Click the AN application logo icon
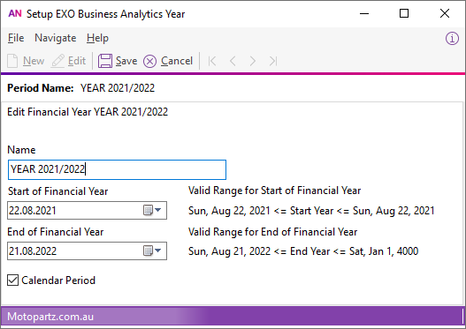This screenshot has width=466, height=329. tap(15, 13)
